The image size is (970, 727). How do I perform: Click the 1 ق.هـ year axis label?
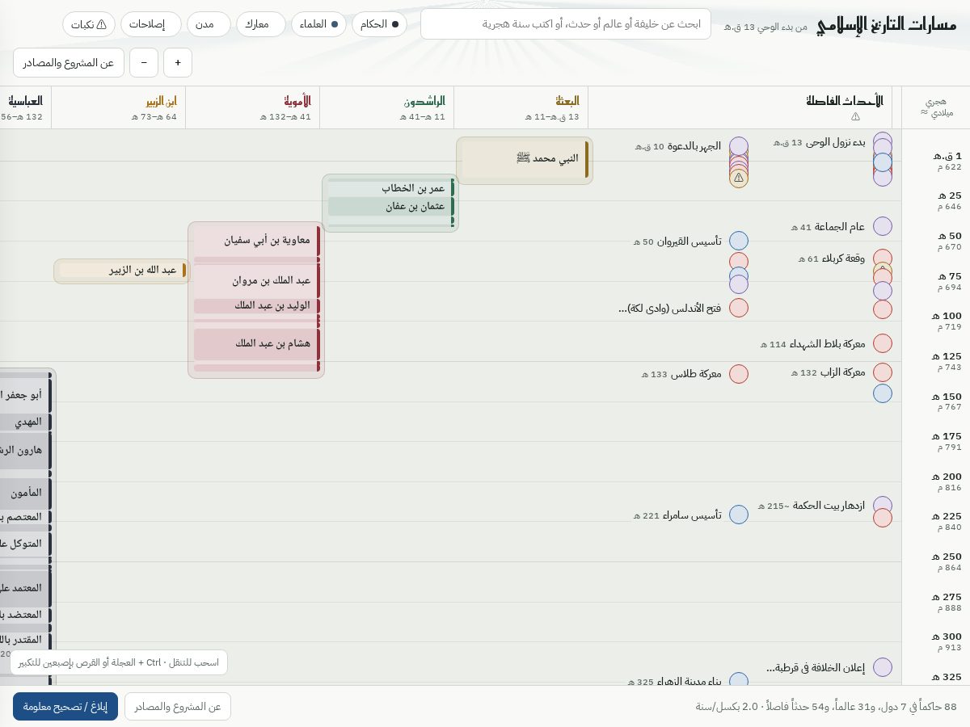(947, 156)
